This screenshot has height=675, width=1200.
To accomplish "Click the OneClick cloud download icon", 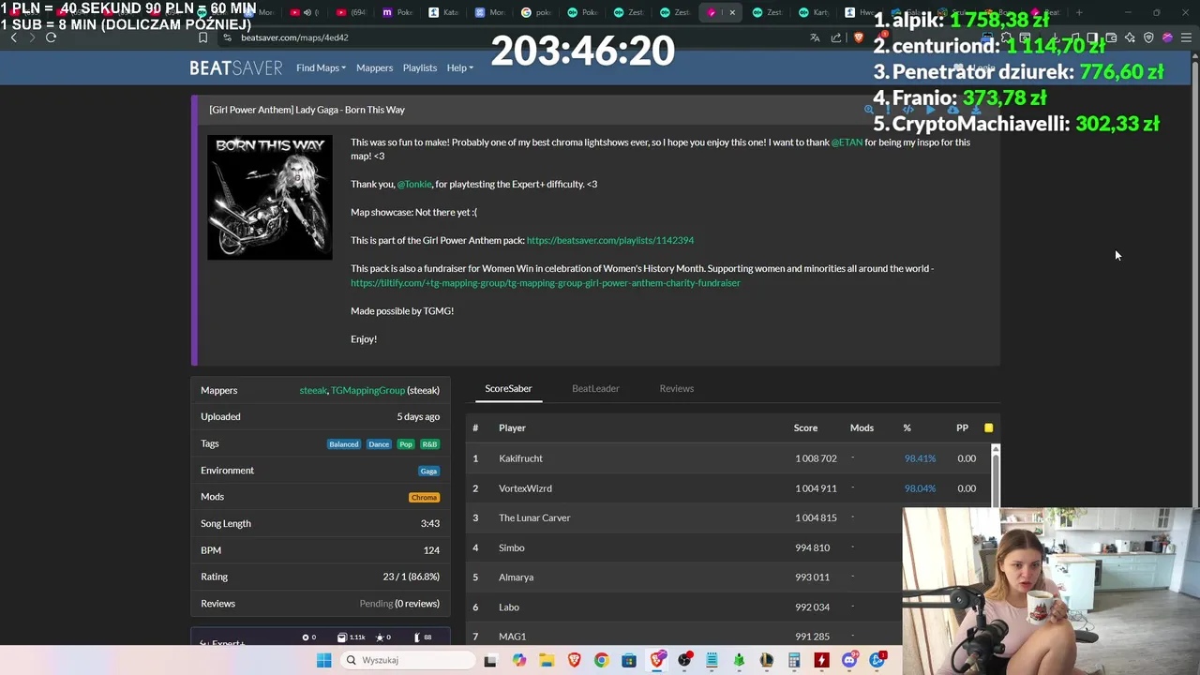I will [x=952, y=110].
